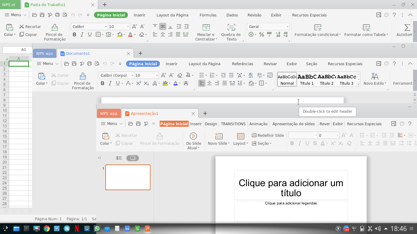Click the sort icon in writer ribbon
Screen dimensions: 417x234
tap(251, 75)
